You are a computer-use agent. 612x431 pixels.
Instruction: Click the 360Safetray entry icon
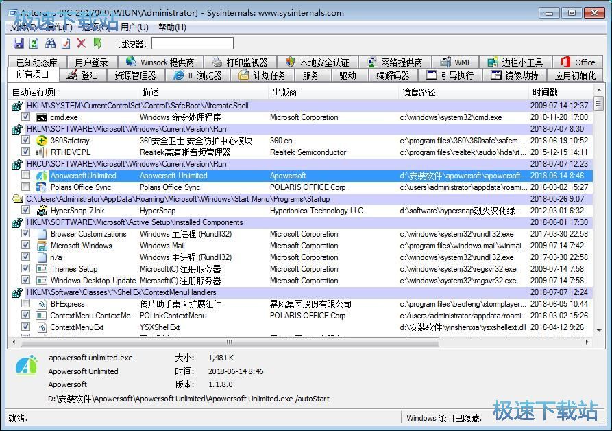click(42, 141)
